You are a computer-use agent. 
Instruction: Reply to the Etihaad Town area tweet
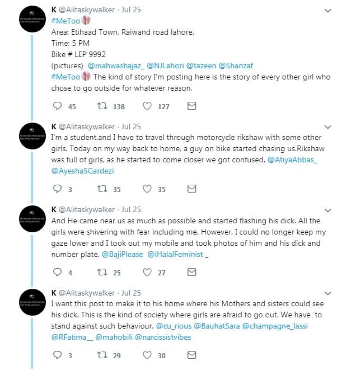56,106
